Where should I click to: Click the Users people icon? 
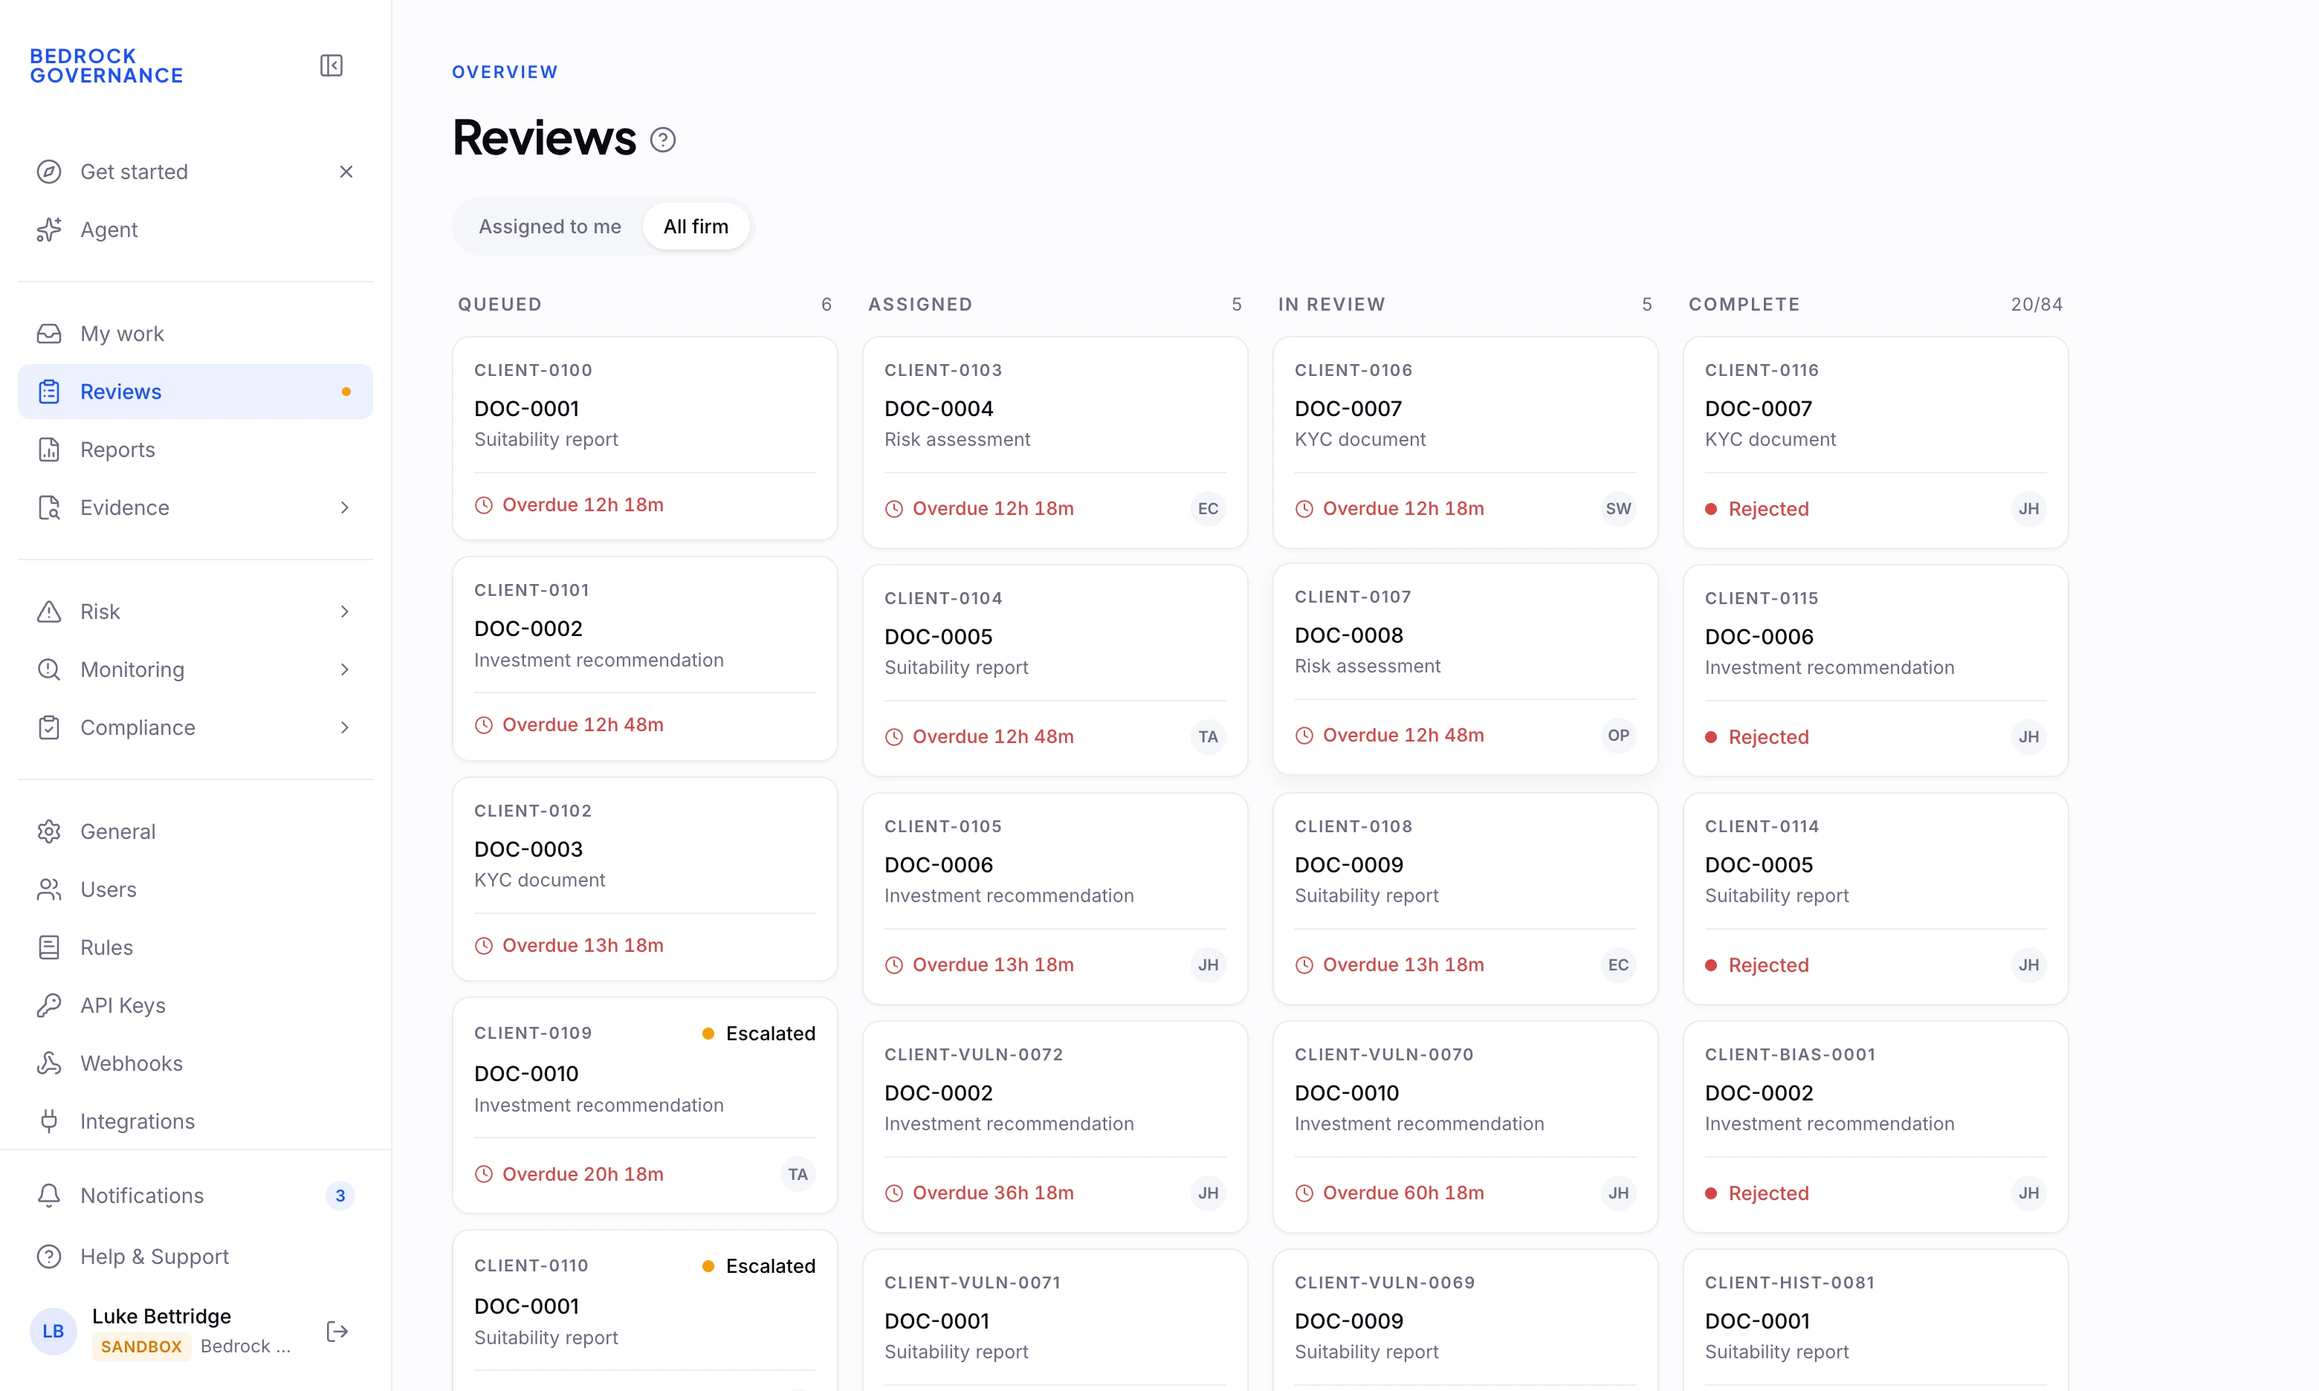coord(49,889)
